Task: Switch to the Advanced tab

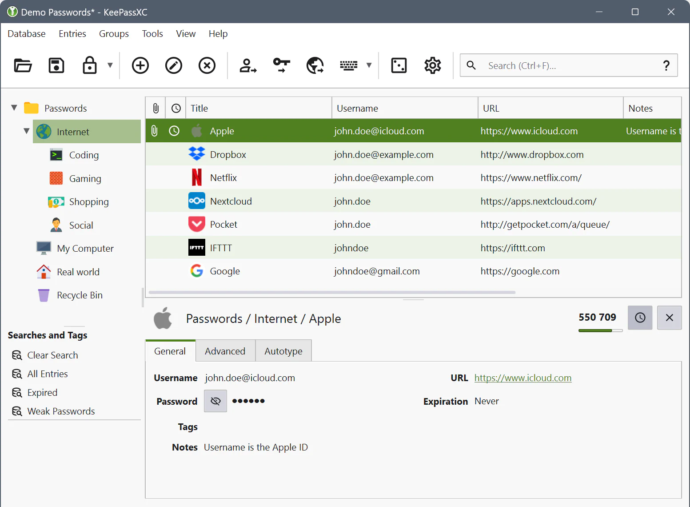Action: tap(225, 351)
